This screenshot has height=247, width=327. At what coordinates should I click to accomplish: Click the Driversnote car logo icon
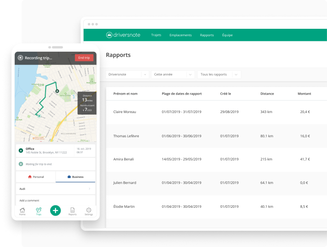(109, 35)
